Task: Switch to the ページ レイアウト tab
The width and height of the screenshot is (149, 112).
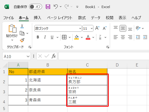Action: coord(60,18)
